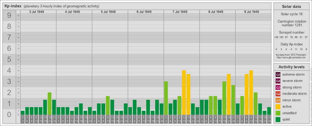
Task: Click the yellow 12-15 bar on 7 Jul
Action: [x=184, y=92]
